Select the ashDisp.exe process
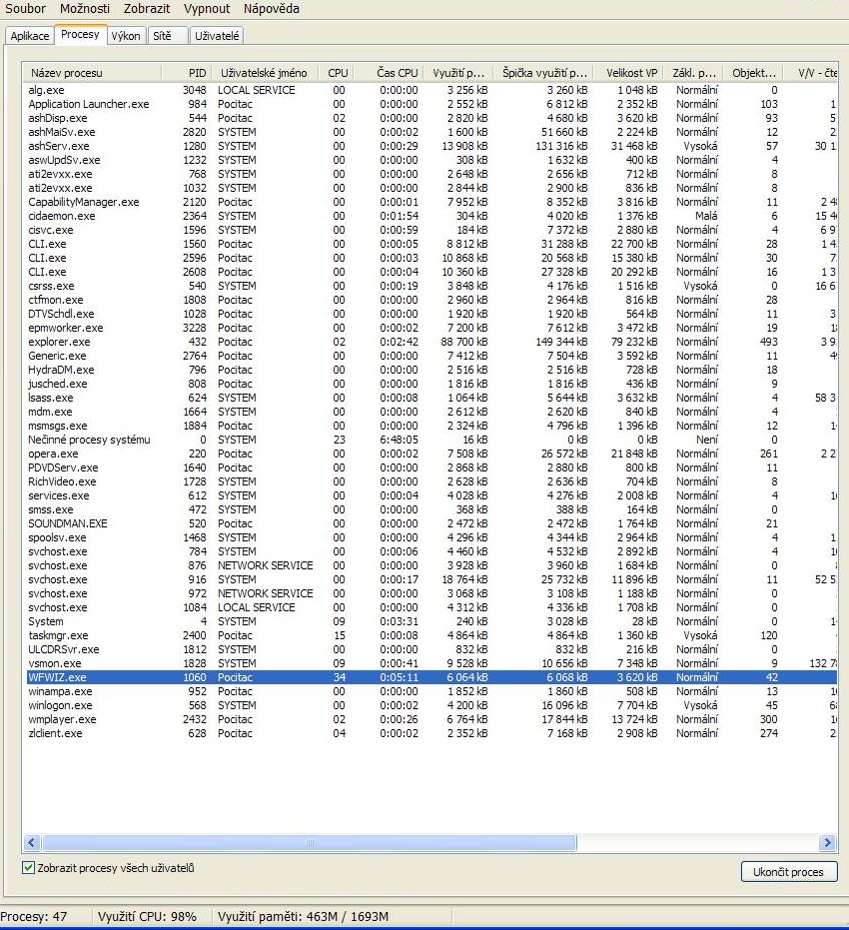Image resolution: width=849 pixels, height=930 pixels. coord(431,118)
